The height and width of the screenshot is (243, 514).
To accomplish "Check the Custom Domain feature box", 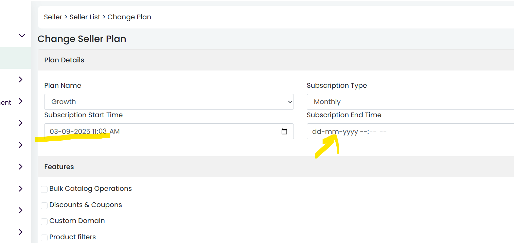I will (x=44, y=221).
